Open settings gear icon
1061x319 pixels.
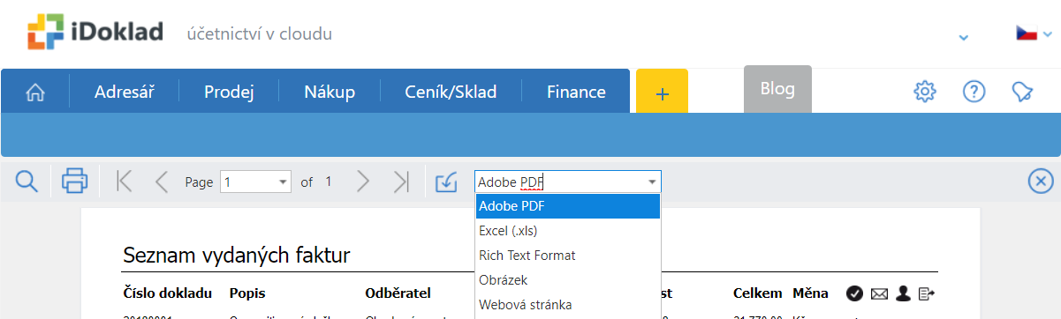(925, 91)
